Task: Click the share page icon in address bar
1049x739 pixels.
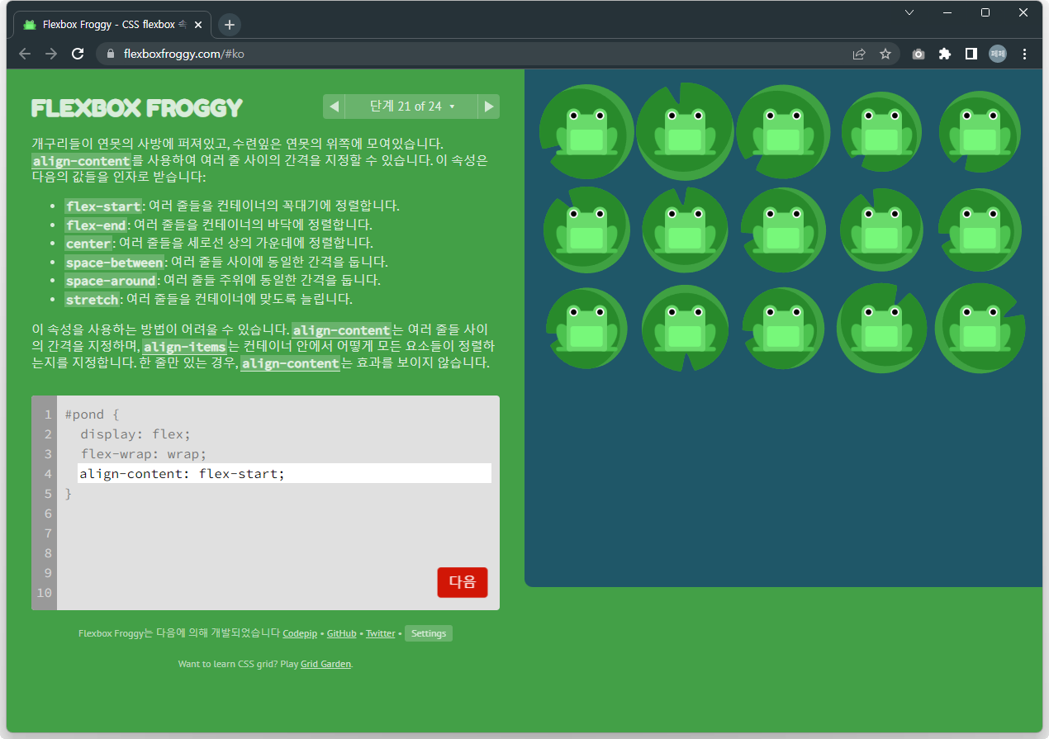Action: coord(859,54)
